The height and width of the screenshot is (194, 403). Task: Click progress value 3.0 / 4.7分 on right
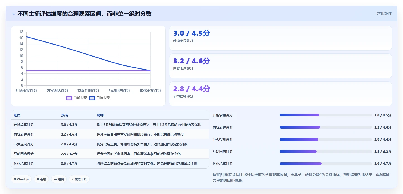pyautogui.click(x=383, y=164)
